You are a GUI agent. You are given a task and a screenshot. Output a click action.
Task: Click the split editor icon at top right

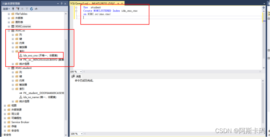tap(264, 8)
